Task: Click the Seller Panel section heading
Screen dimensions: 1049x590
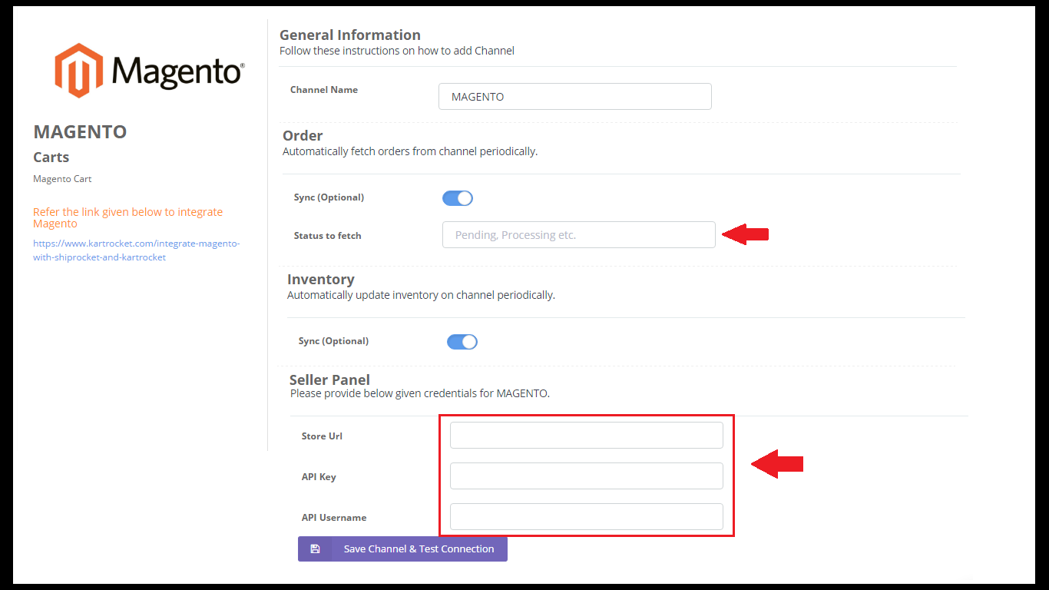Action: [x=329, y=380]
